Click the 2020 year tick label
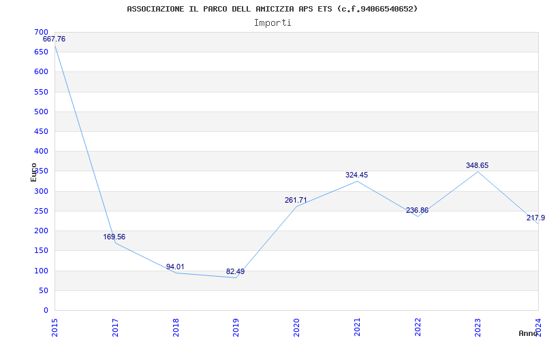The height and width of the screenshot is (340, 545). click(x=296, y=328)
